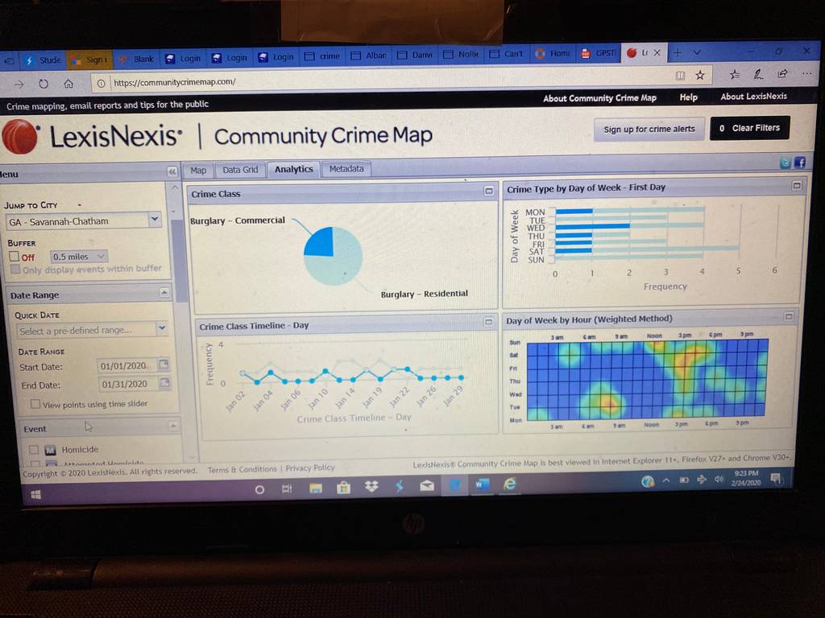Open Start Date calendar picker
Screen dimensions: 825x618
[x=164, y=365]
